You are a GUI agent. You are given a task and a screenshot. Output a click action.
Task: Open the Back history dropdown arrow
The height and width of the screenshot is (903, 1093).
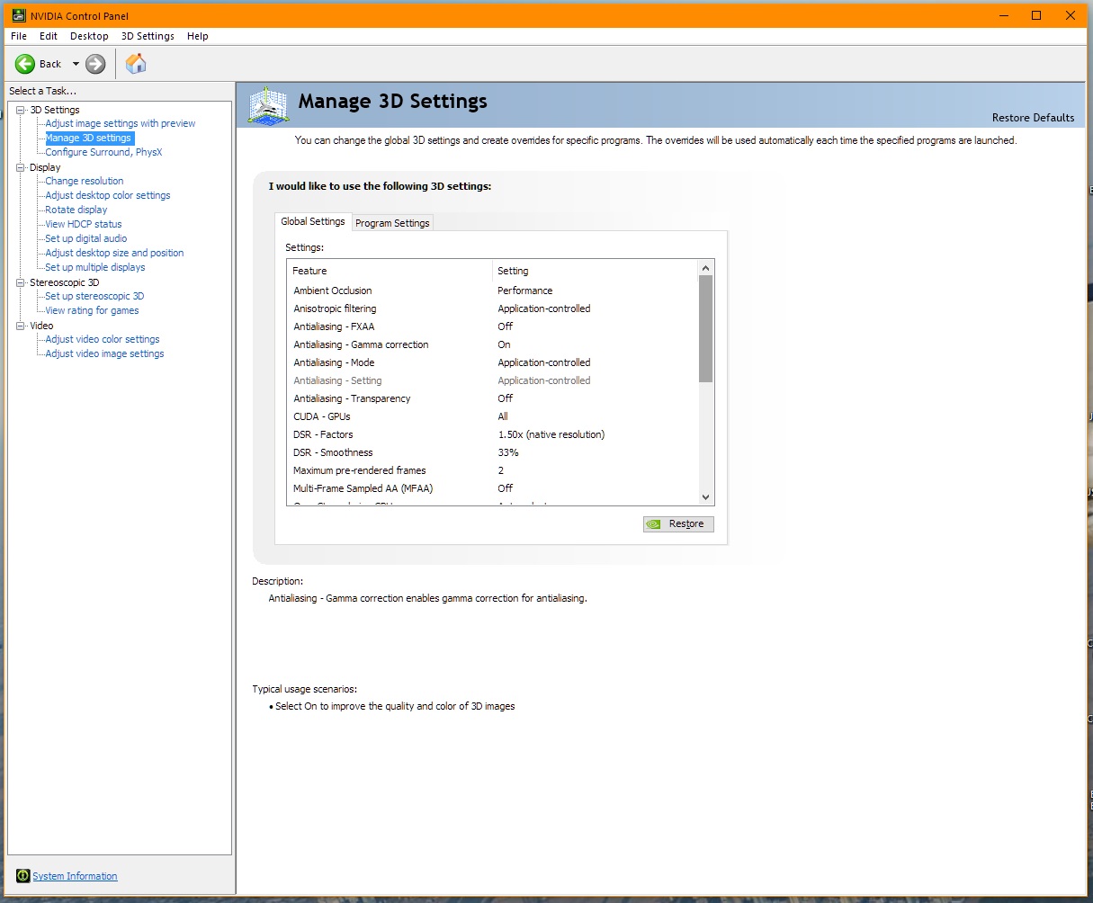pyautogui.click(x=76, y=64)
